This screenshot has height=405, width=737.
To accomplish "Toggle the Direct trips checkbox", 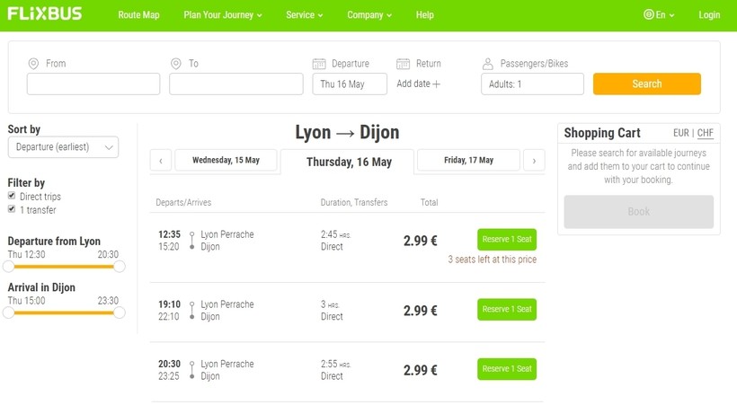I will 12,196.
